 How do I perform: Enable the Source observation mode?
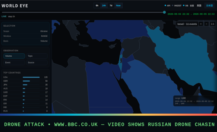pyautogui.click(x=37, y=62)
